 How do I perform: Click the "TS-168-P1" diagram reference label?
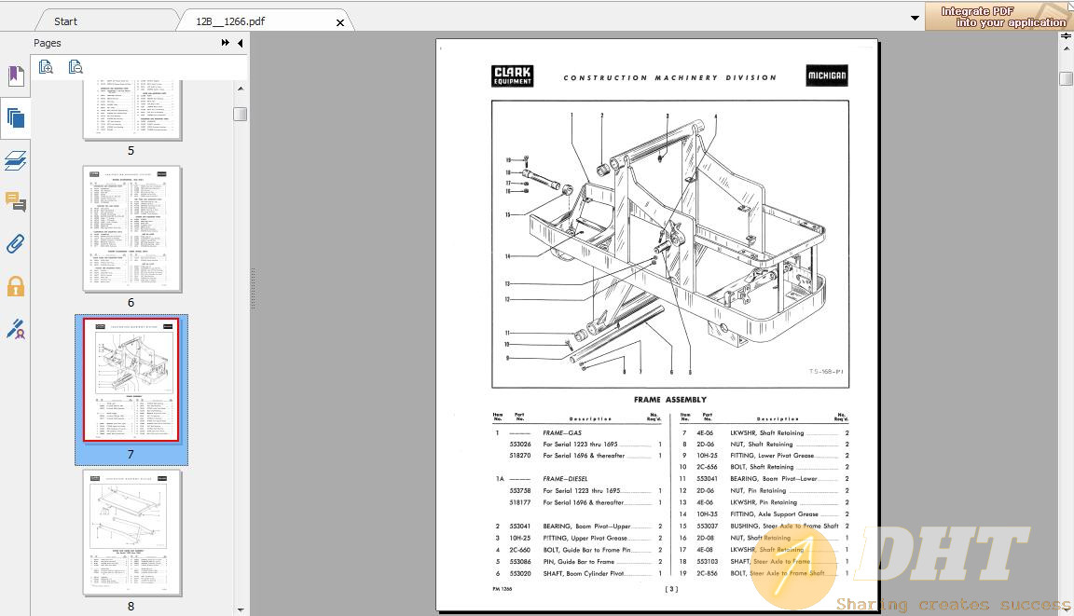[826, 372]
